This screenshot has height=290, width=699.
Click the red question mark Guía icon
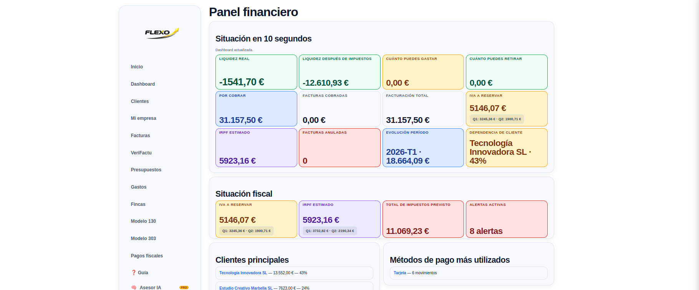[x=134, y=273]
